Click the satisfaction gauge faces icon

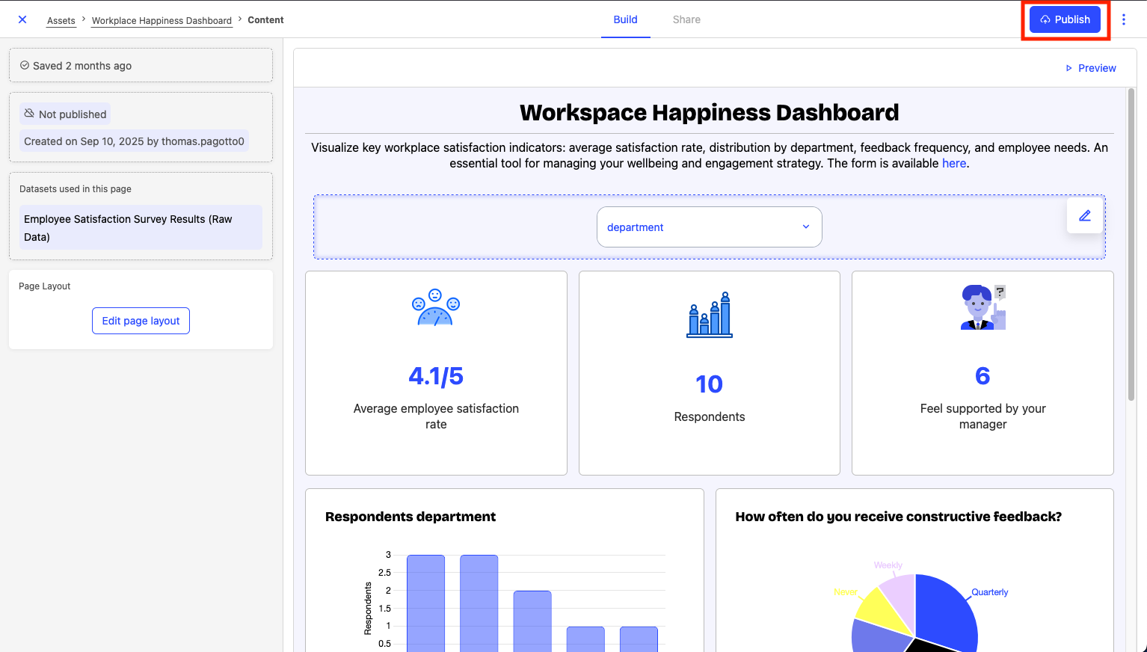pos(436,307)
